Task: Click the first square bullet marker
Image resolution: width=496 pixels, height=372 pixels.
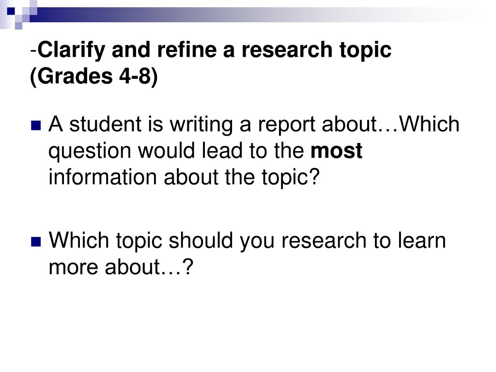Action: click(x=36, y=125)
